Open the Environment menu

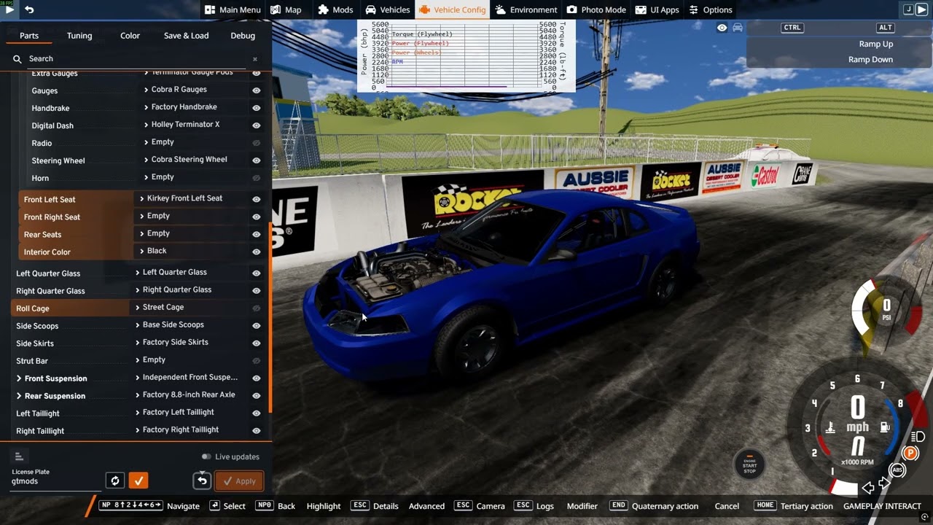pos(526,9)
